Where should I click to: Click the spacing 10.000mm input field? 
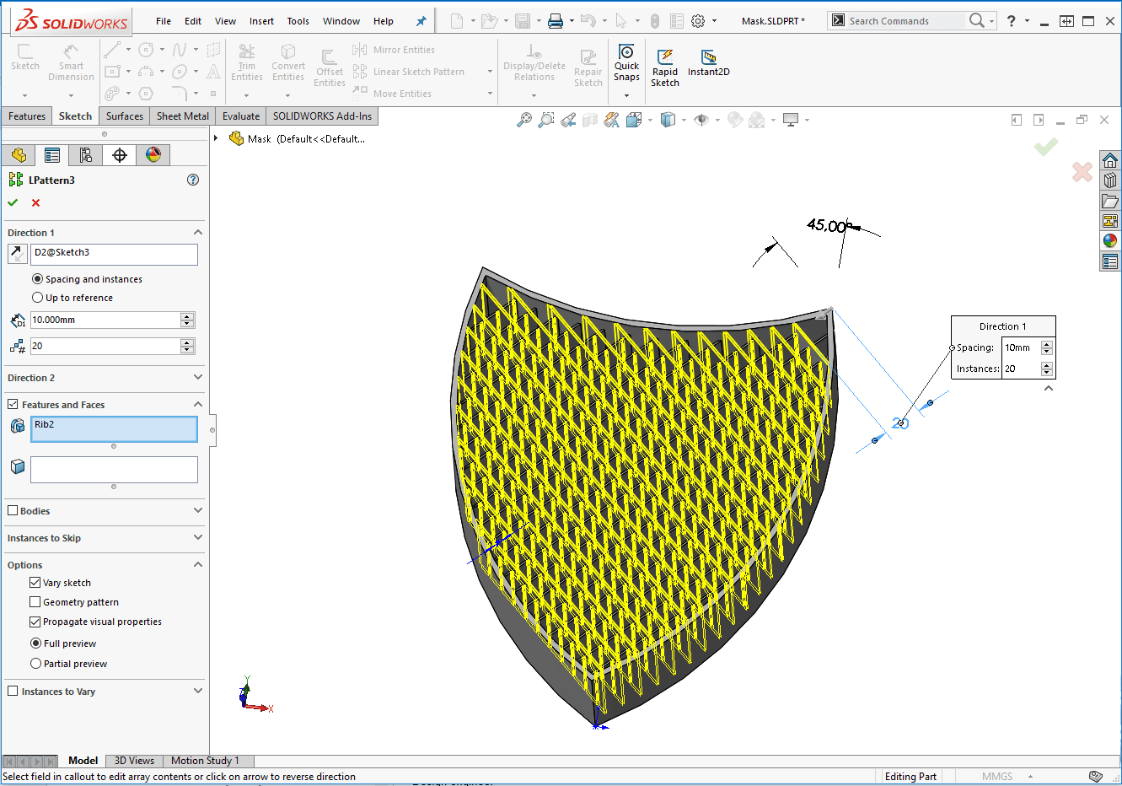105,320
